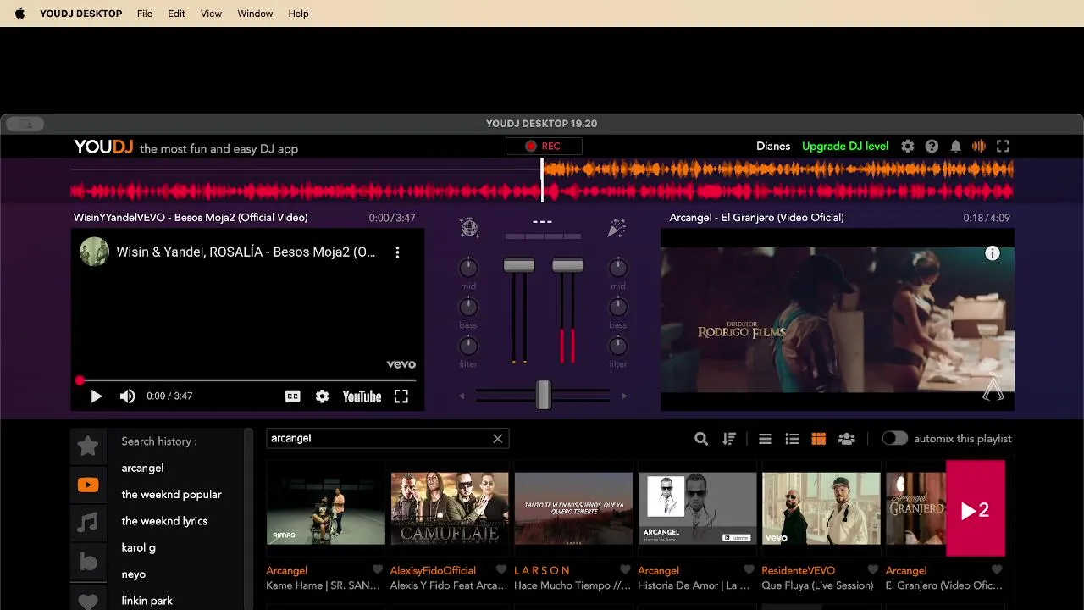Open the Dianes profile name
The width and height of the screenshot is (1084, 610).
coord(773,146)
